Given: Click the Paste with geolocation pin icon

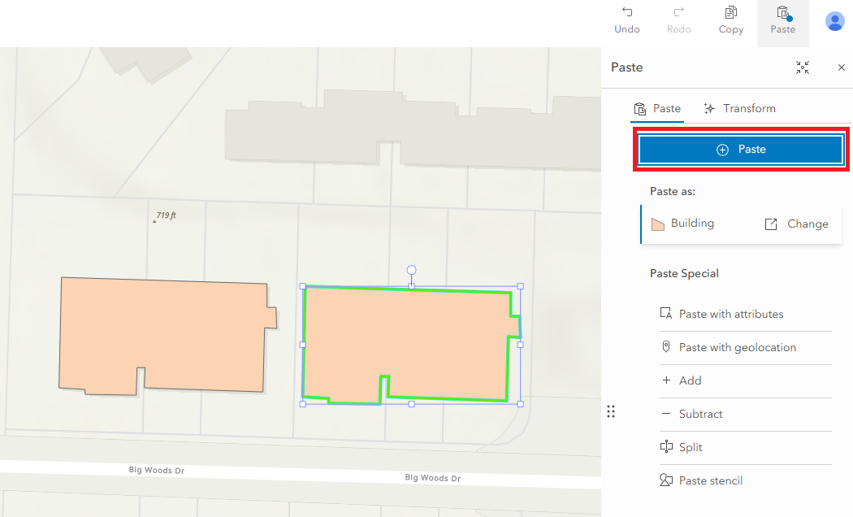Looking at the screenshot, I should coord(665,347).
